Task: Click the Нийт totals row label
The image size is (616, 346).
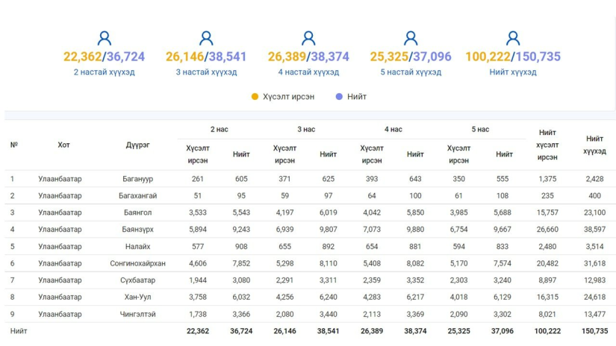Action: [19, 331]
